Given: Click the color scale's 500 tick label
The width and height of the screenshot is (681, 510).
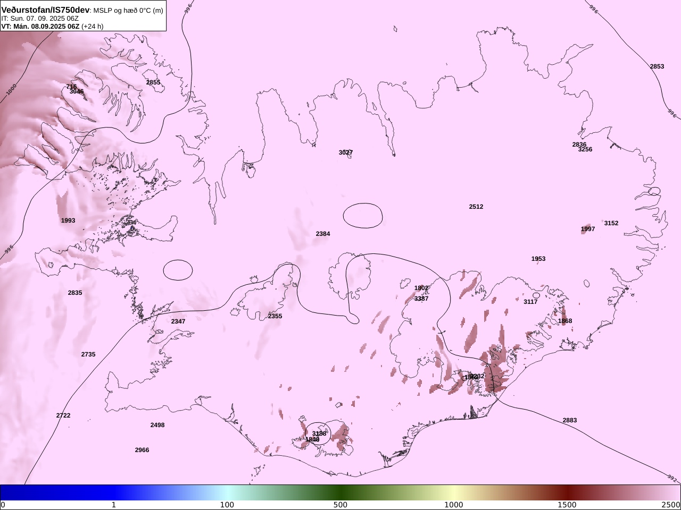Looking at the screenshot, I should point(340,505).
